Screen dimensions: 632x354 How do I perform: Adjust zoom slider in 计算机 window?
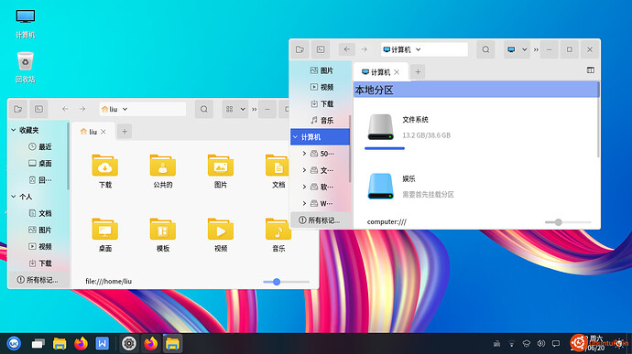tap(558, 222)
